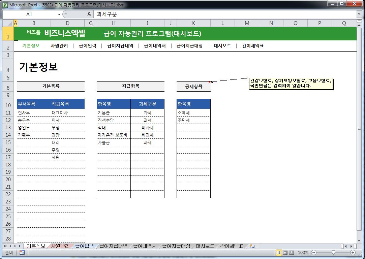365x259 pixels.
Task: Open the Name Box dropdown arrow
Action: point(59,14)
